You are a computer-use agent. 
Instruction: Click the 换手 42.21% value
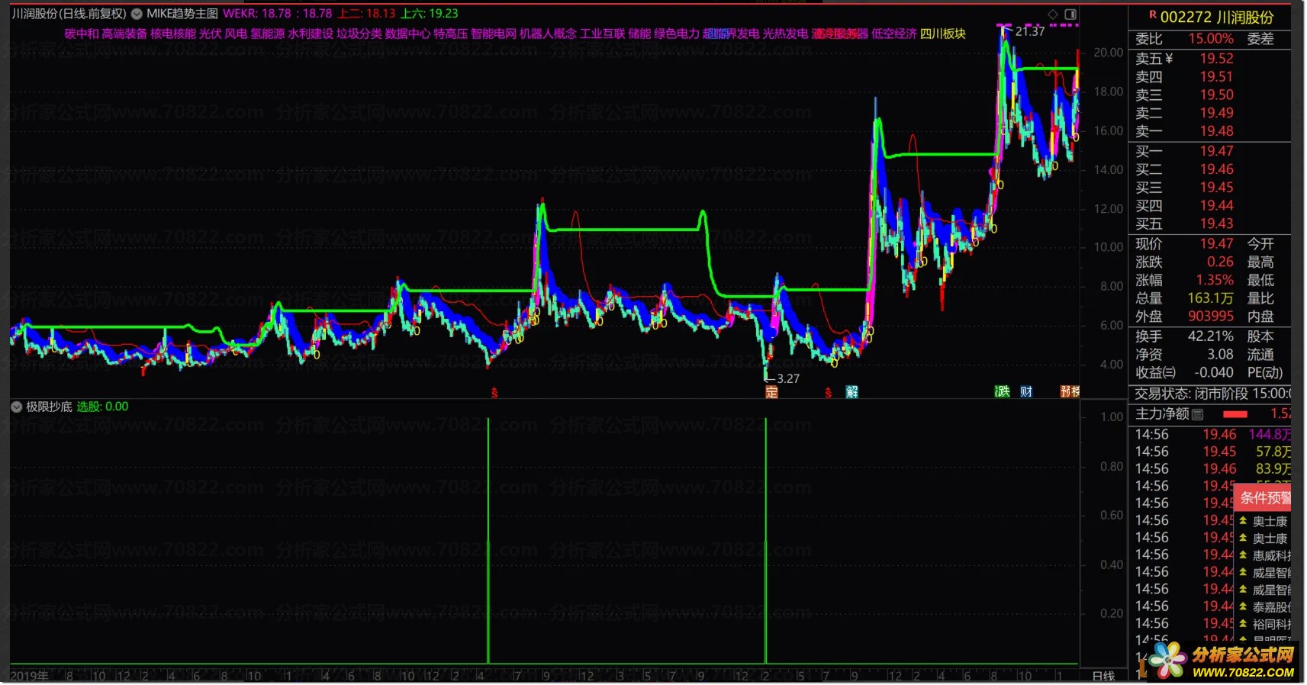(1211, 336)
